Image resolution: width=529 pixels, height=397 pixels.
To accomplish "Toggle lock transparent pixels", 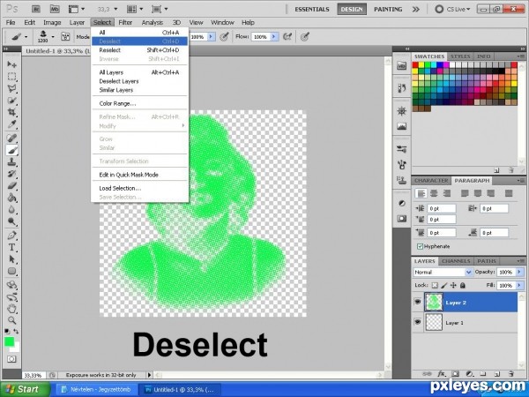I will point(435,285).
